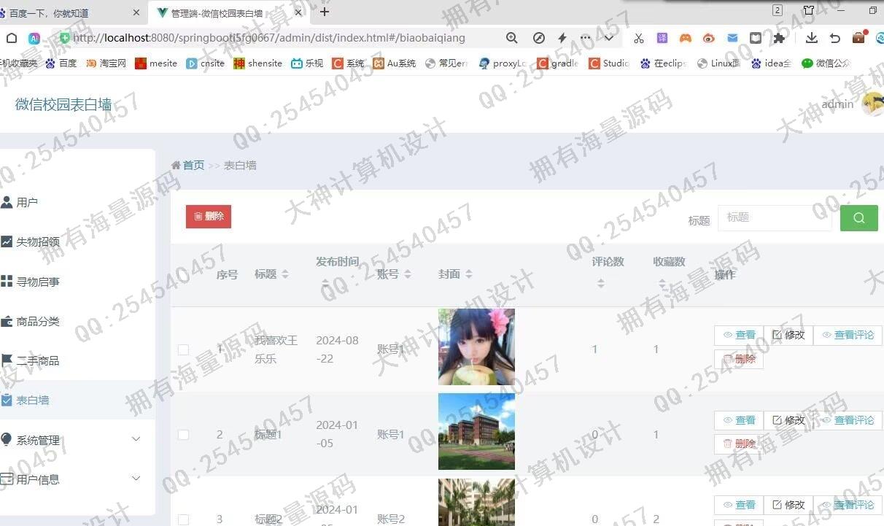Check the row checkbox for 标题2

[183, 519]
